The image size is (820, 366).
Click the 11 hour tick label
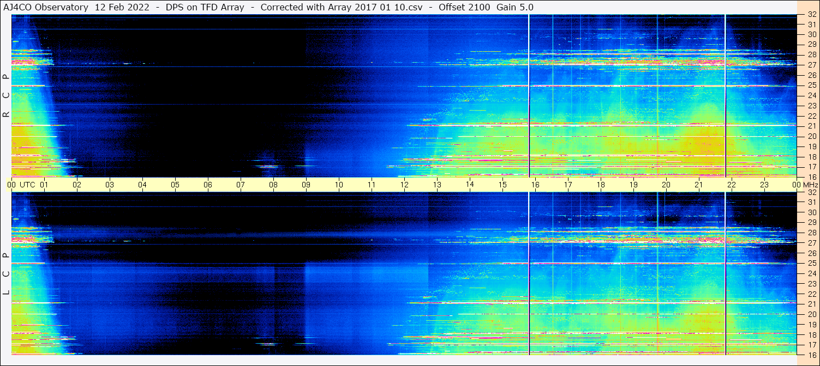[x=372, y=185]
